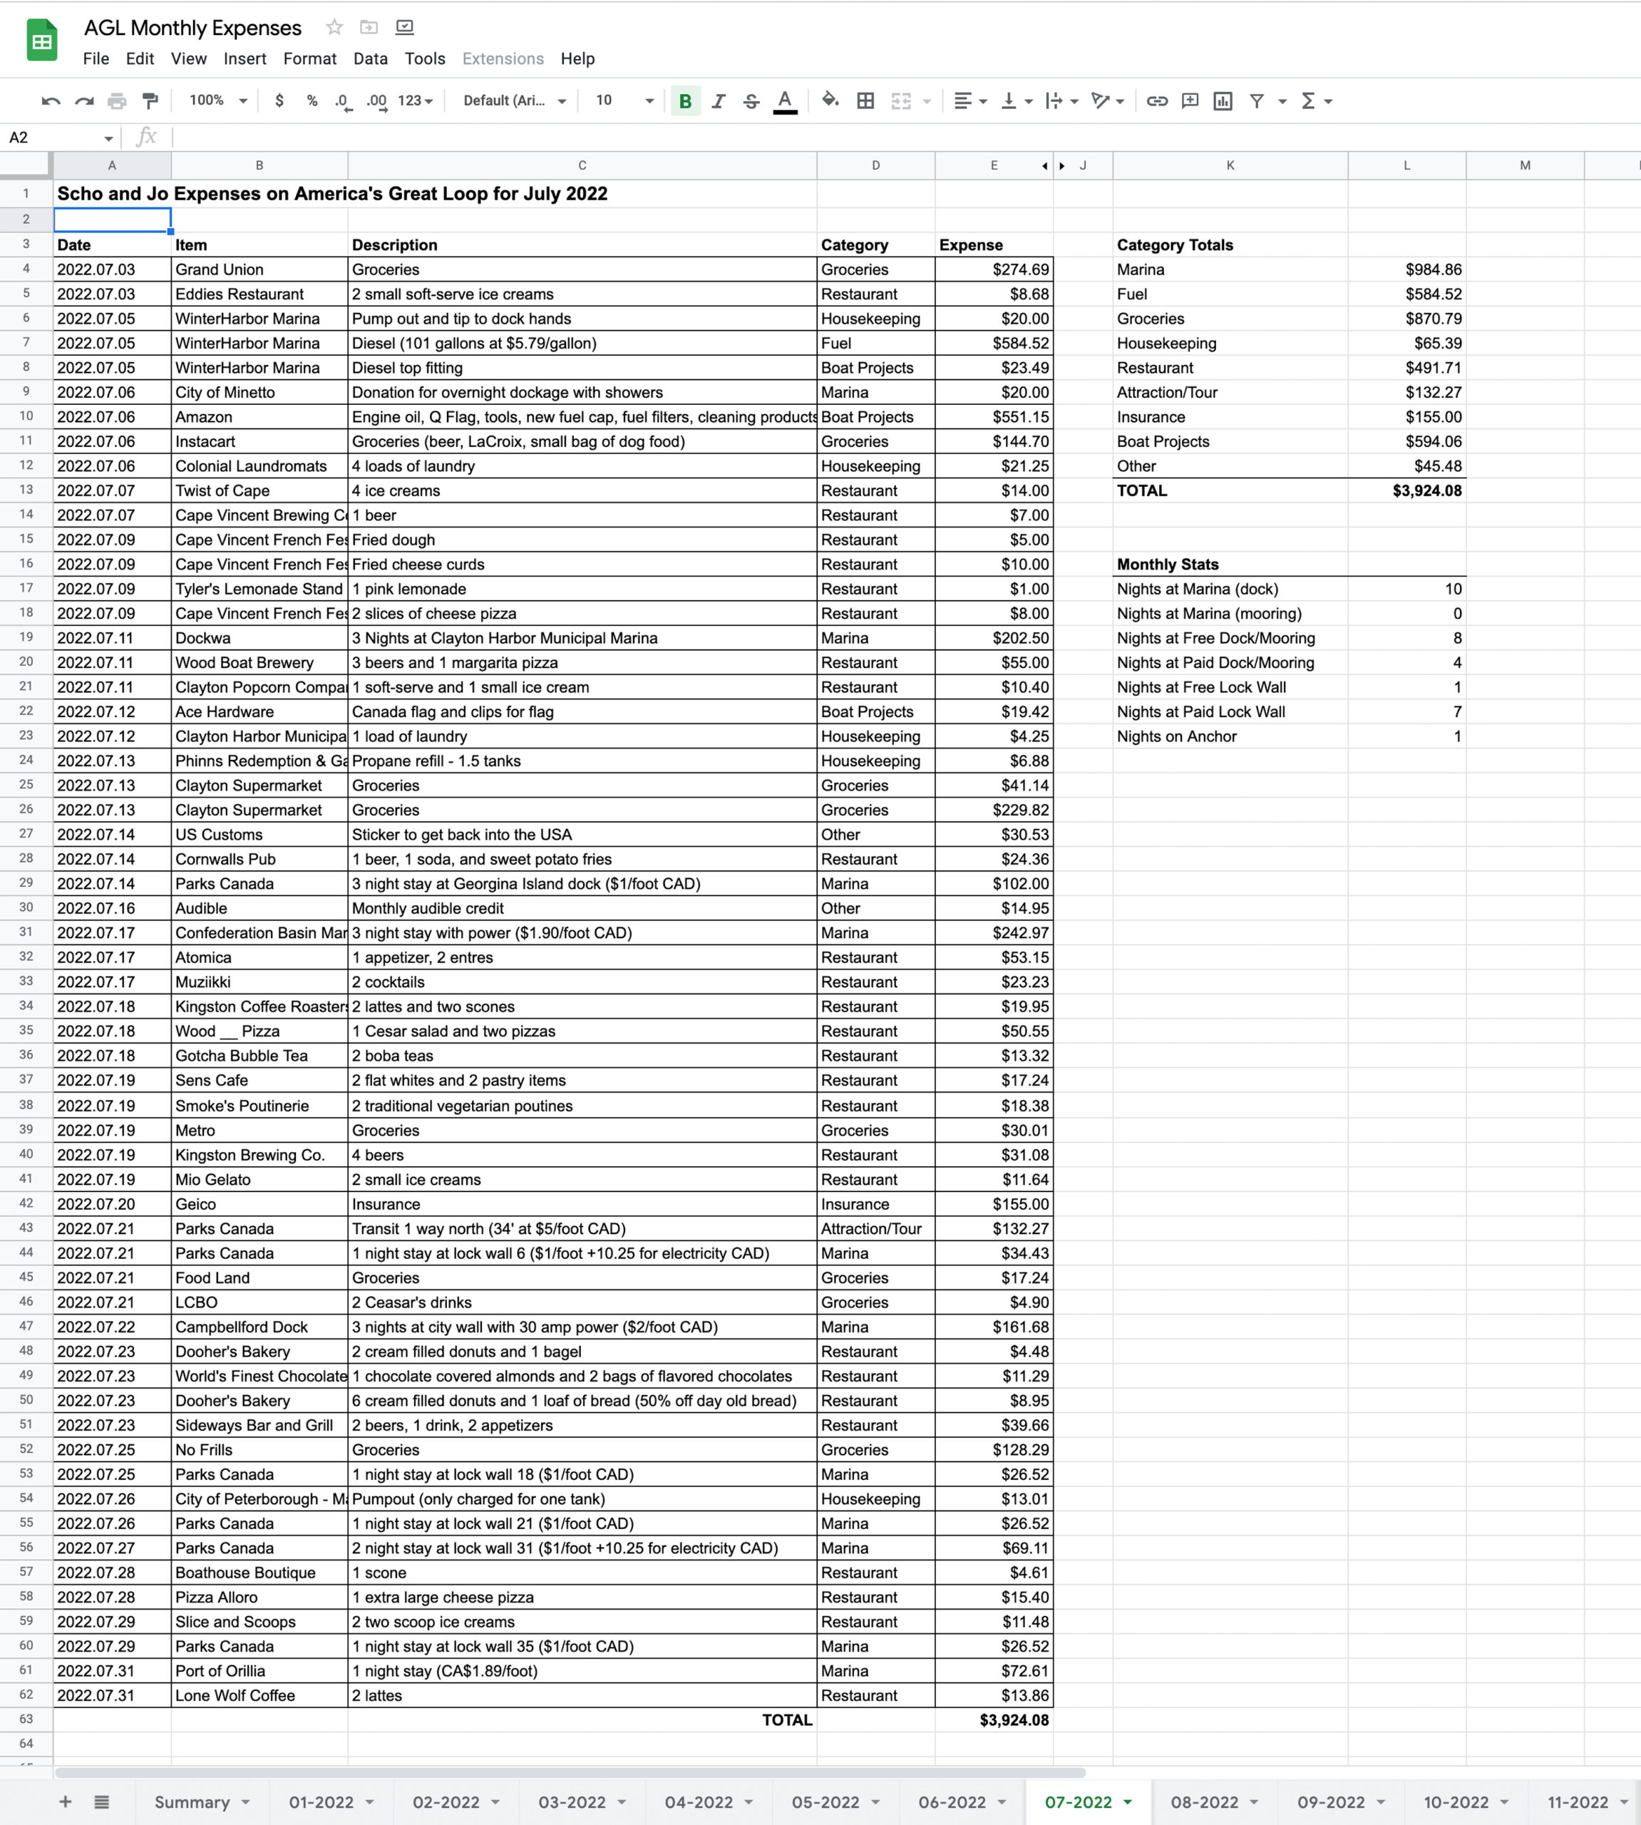Screen dimensions: 1641x1825
Task: Click the insert chart icon
Action: 1223,101
